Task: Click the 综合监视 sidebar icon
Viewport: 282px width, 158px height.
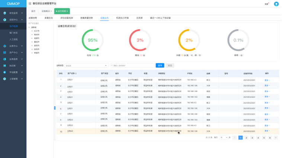Action: click(5, 13)
